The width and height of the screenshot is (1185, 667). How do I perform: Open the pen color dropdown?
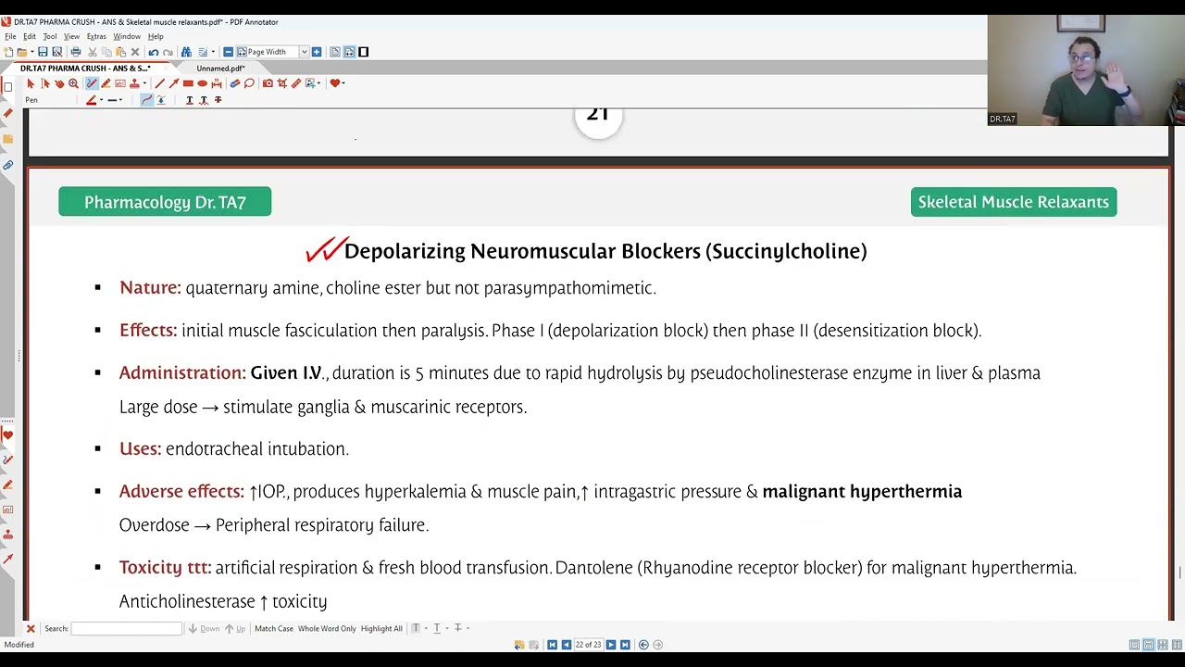coord(101,100)
